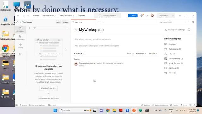The height and width of the screenshot is (114, 202).
Task: Open the Trash
Action: [x=184, y=105]
